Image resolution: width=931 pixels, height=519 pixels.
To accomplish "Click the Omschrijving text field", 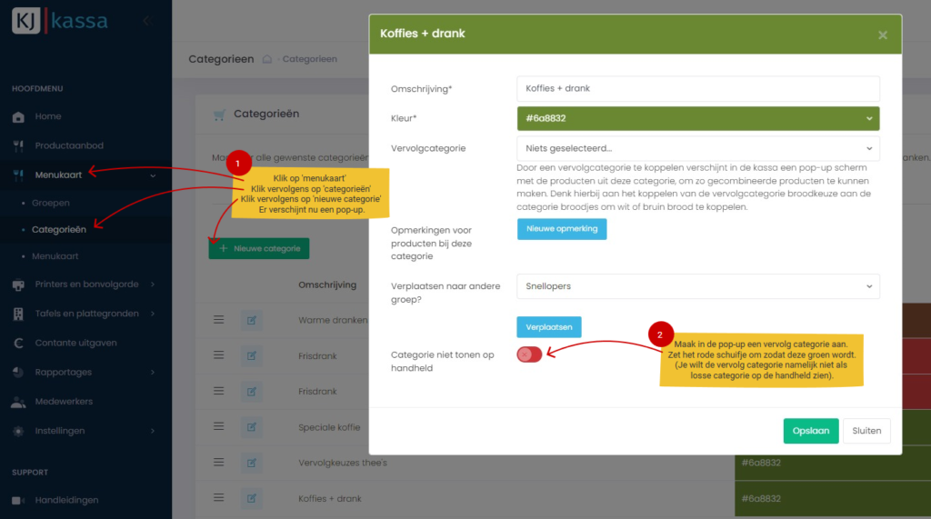I will 697,88.
